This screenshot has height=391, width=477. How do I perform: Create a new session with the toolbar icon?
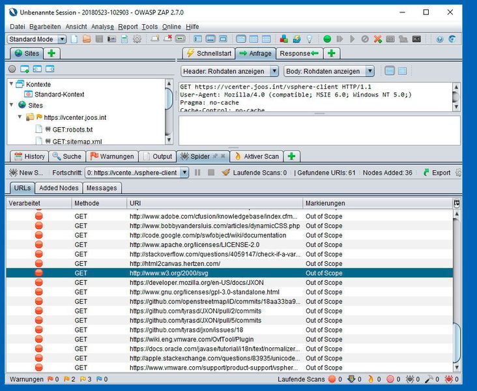click(74, 39)
